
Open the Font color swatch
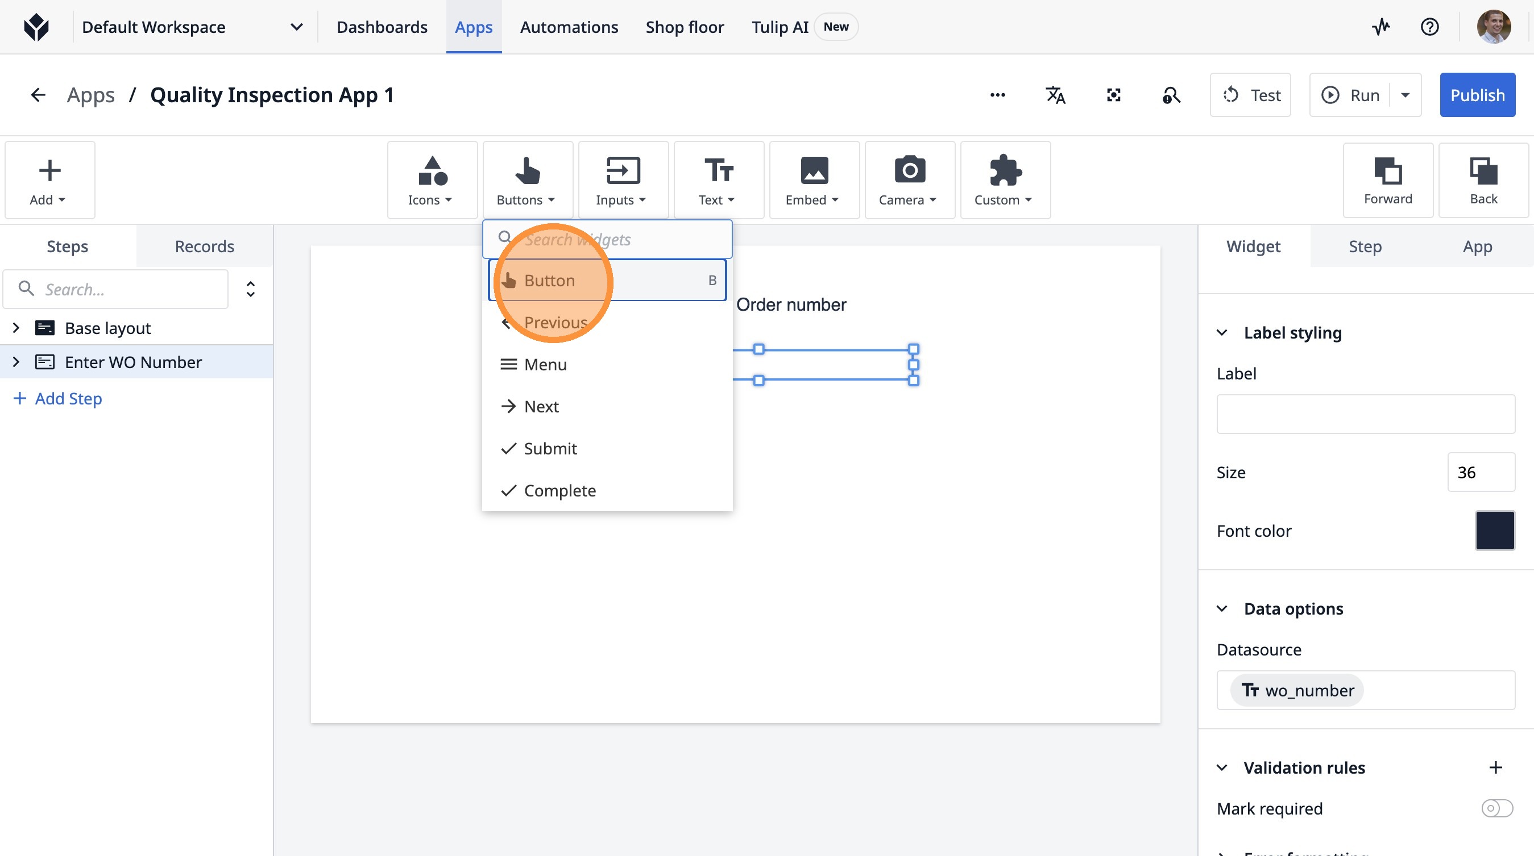(1494, 531)
